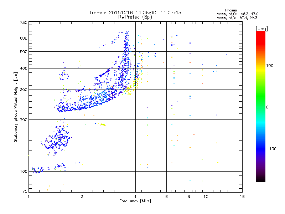Click the y-axis tick label "750"

coord(24,22)
